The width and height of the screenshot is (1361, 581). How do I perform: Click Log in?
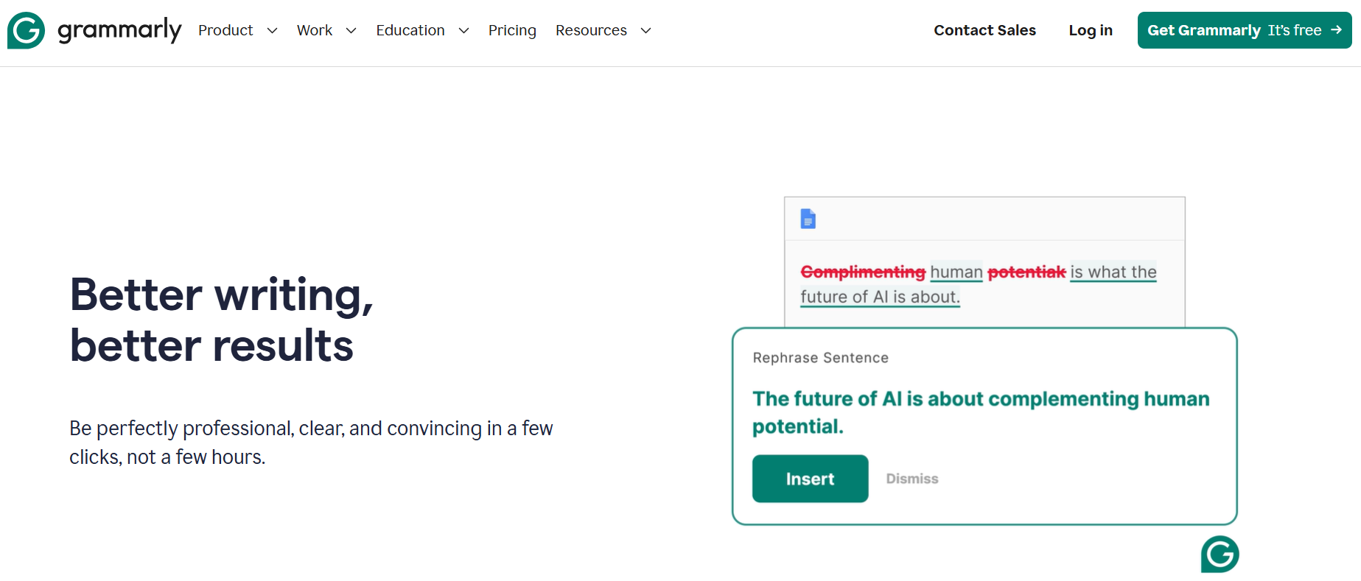point(1091,30)
